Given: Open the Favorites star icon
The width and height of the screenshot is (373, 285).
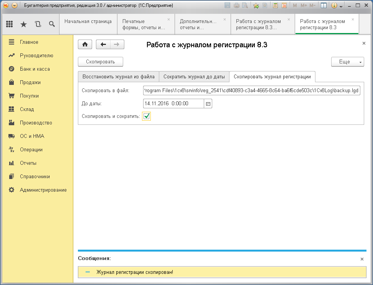Looking at the screenshot, I should 23,24.
